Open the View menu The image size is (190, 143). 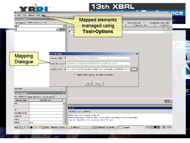(25, 15)
